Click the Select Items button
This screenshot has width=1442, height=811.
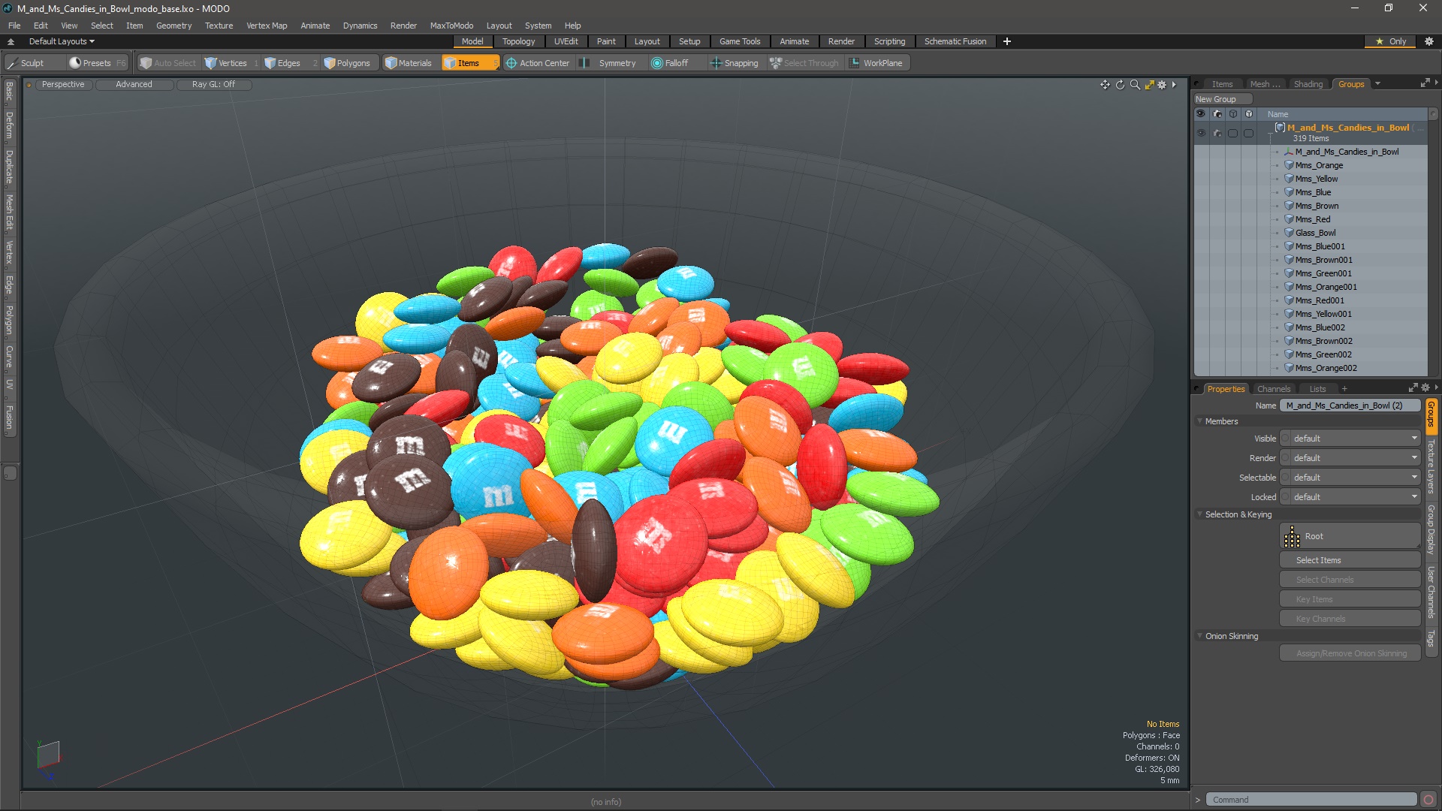click(1350, 560)
